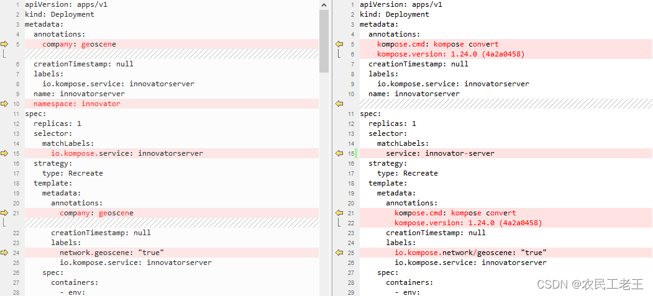This screenshot has width=653, height=296.
Task: Click left pane 'containers:' line 27
Action: coord(75,283)
